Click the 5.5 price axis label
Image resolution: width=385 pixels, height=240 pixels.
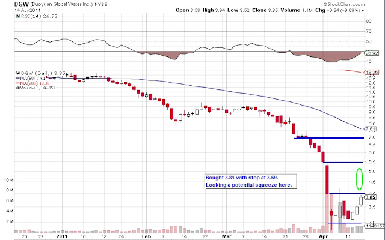coord(372,162)
